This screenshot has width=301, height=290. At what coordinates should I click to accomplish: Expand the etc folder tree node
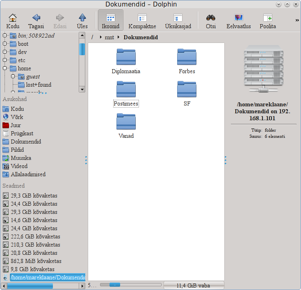coord(5,60)
